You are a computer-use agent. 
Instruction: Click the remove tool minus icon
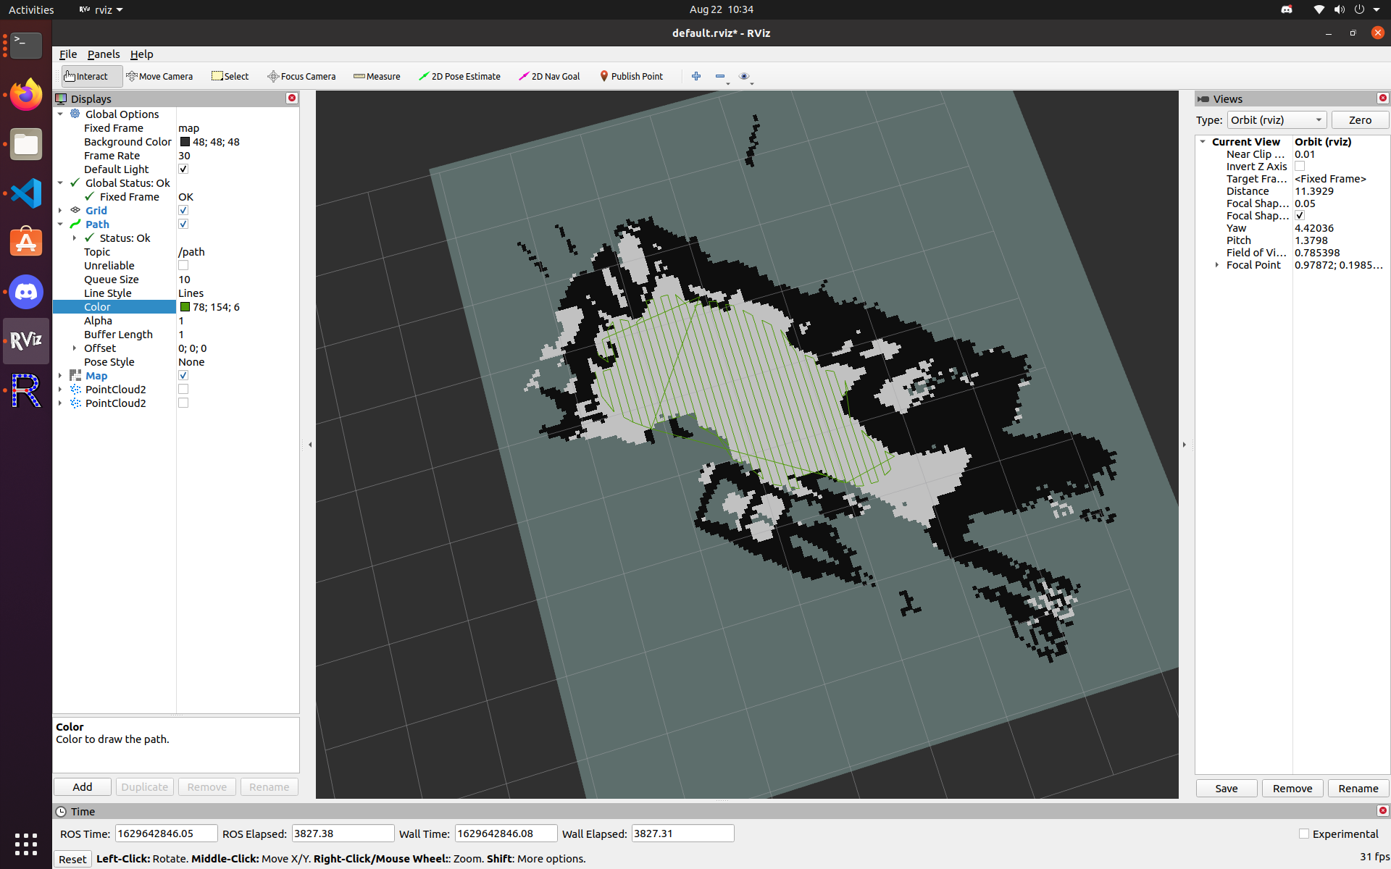pyautogui.click(x=720, y=76)
